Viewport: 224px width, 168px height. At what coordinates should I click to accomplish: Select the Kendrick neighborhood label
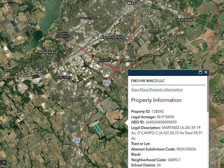pyautogui.click(x=105, y=61)
